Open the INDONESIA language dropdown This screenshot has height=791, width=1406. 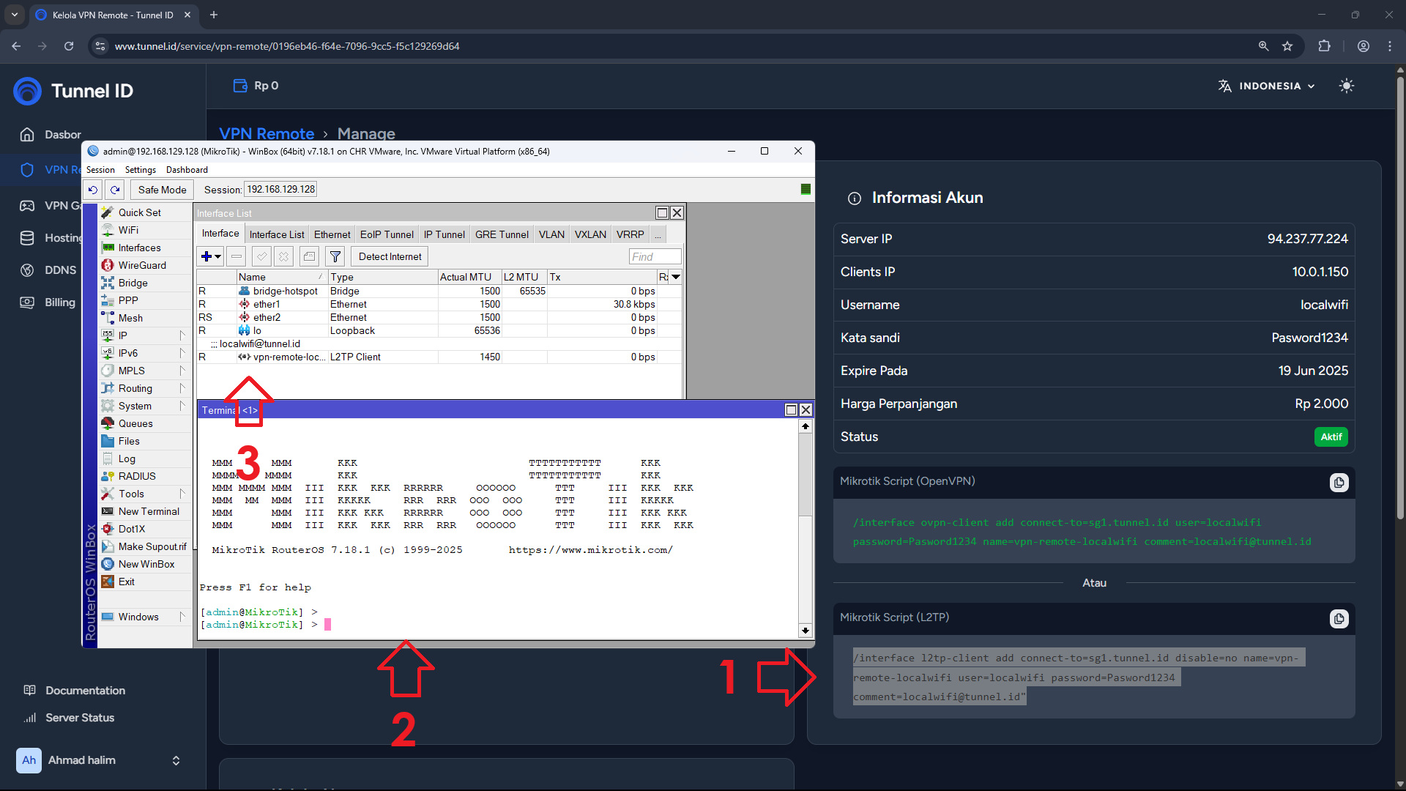tap(1269, 86)
